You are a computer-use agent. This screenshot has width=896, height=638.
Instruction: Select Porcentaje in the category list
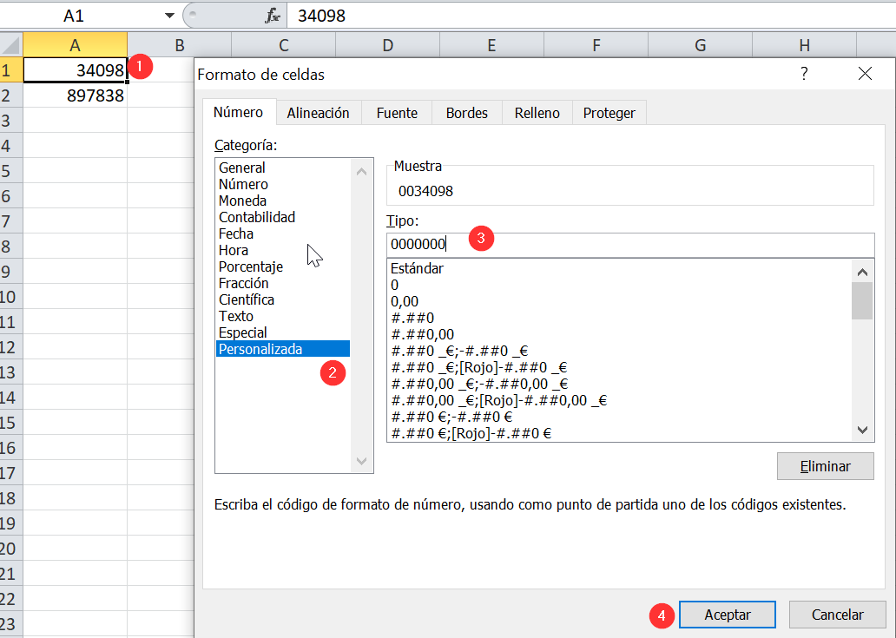coord(250,266)
